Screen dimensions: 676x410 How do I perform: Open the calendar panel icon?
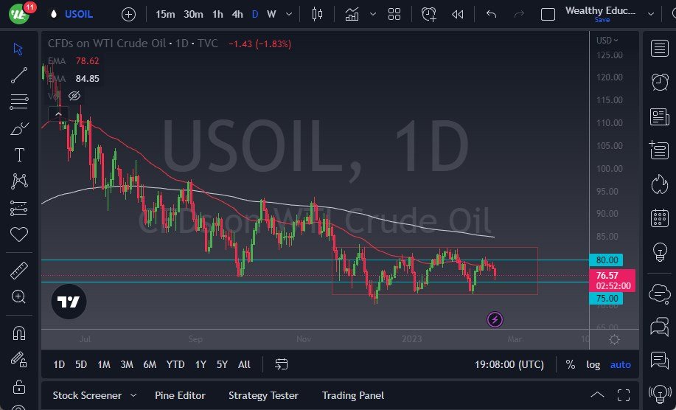pyautogui.click(x=660, y=218)
